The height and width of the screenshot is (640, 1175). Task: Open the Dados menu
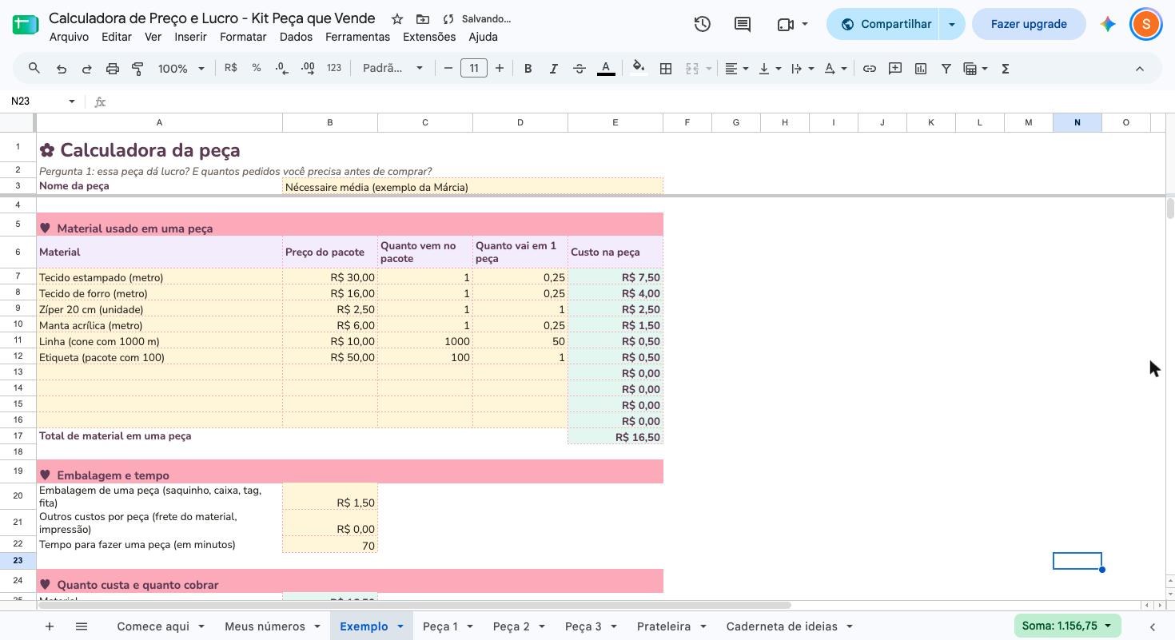tap(296, 37)
